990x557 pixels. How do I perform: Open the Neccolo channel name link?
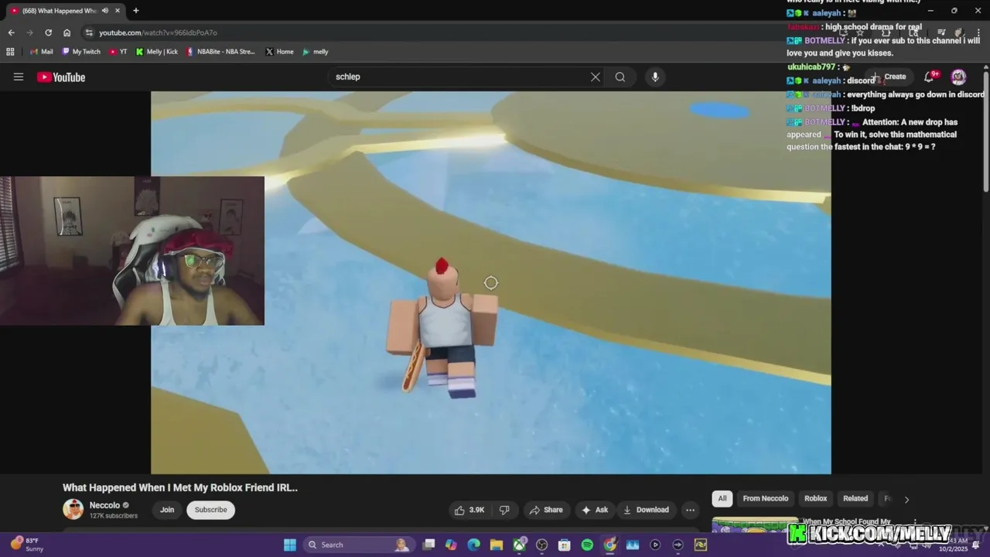coord(104,505)
